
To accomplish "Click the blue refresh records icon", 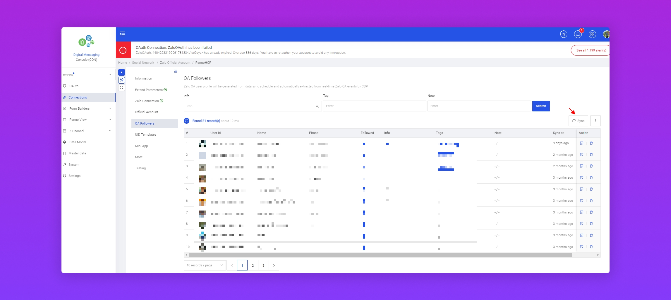I will pos(187,121).
